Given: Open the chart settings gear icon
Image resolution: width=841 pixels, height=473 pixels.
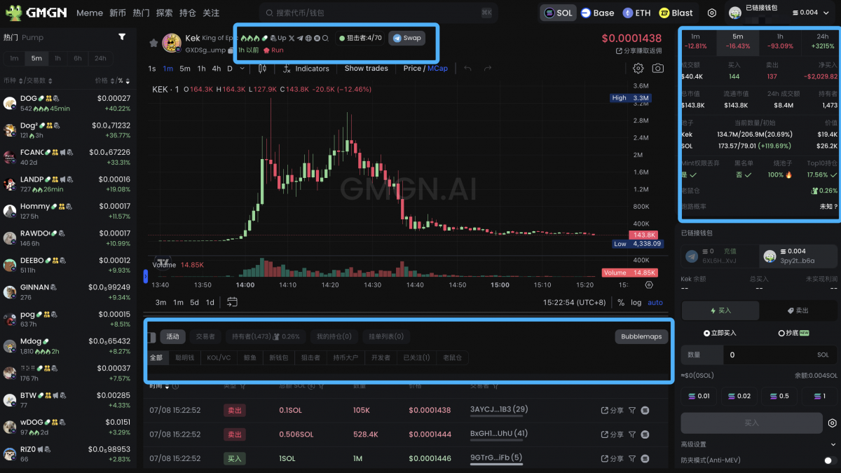Looking at the screenshot, I should click(638, 68).
